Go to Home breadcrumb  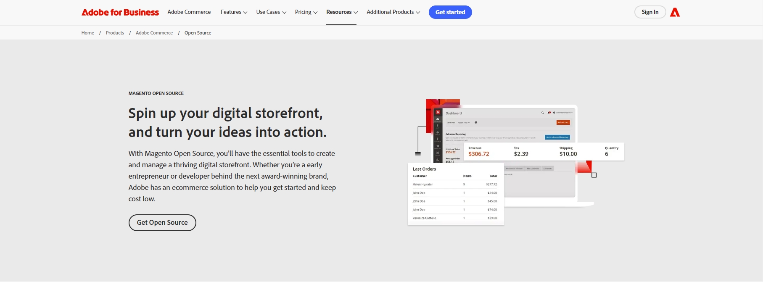click(88, 33)
